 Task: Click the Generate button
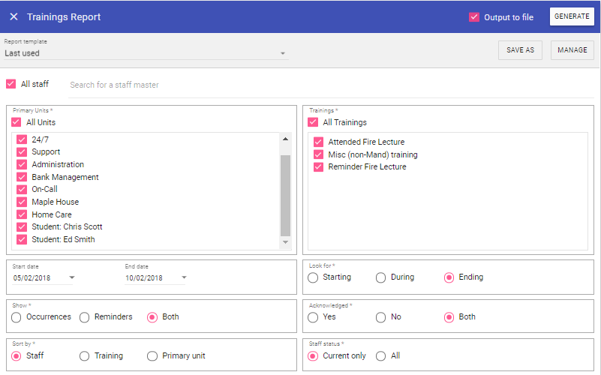pyautogui.click(x=572, y=16)
